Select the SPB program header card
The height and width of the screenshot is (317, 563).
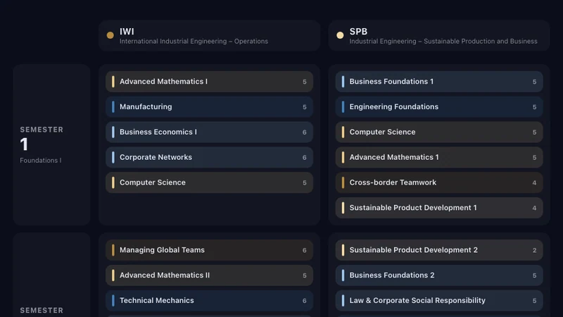[x=439, y=36]
